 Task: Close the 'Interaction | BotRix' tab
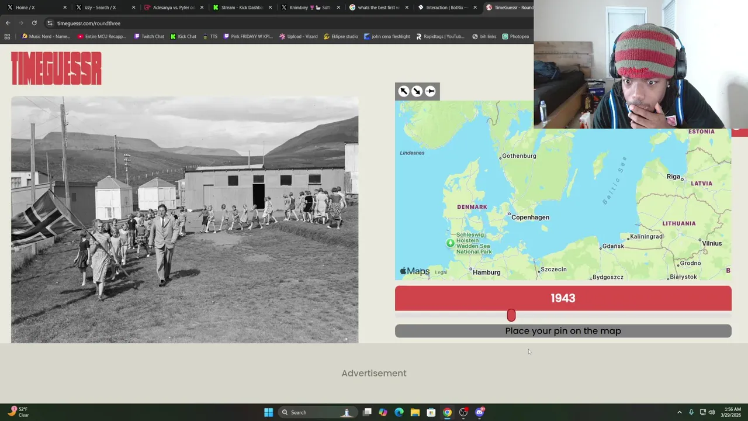475,8
